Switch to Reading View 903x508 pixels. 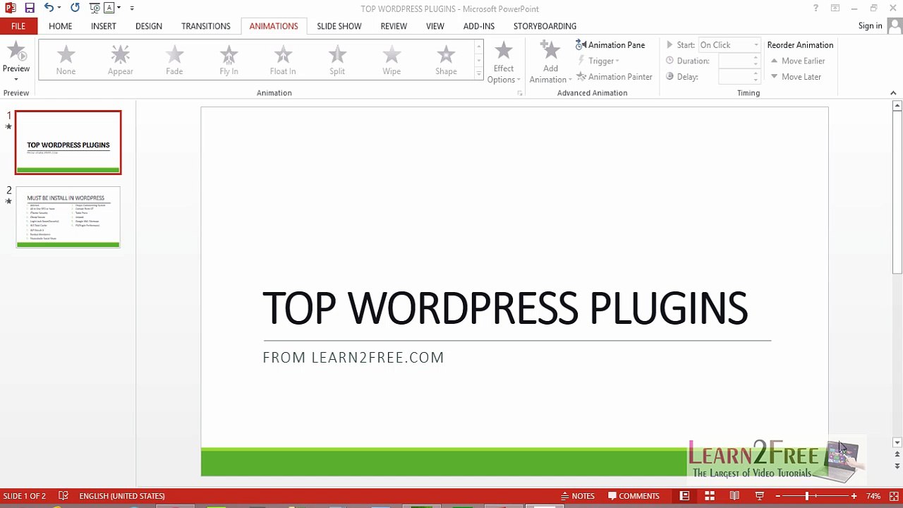pyautogui.click(x=734, y=496)
